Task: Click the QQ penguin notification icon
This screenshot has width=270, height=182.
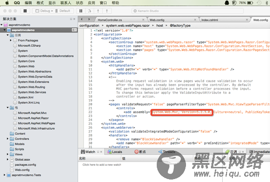Action: pyautogui.click(x=227, y=2)
